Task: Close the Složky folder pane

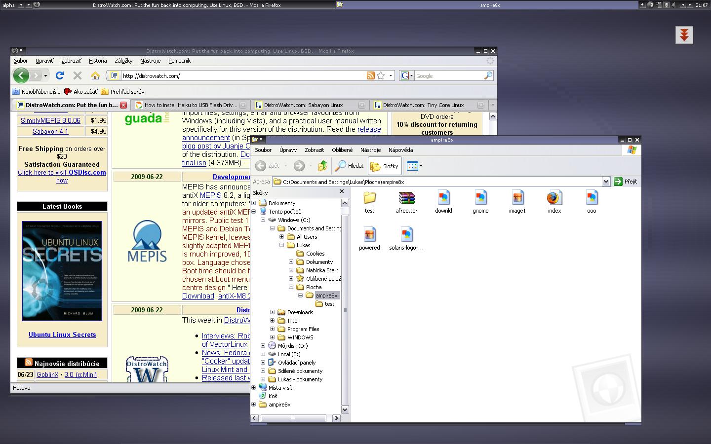Action: point(341,191)
